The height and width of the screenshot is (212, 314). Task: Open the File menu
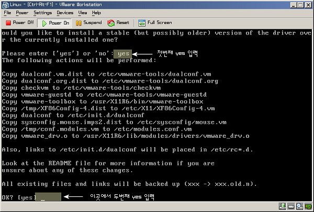(x=7, y=13)
